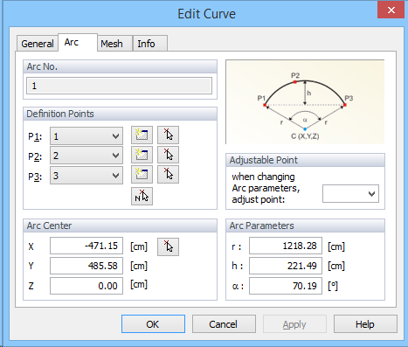
Task: Click the Cancel button
Action: pos(224,323)
